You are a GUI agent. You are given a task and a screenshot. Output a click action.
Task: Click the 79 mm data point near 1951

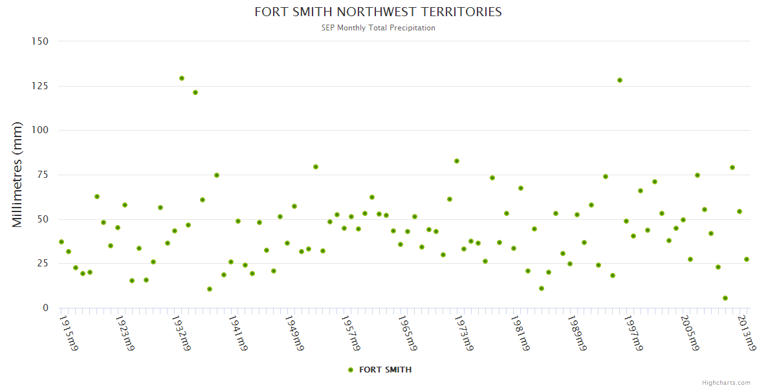316,167
